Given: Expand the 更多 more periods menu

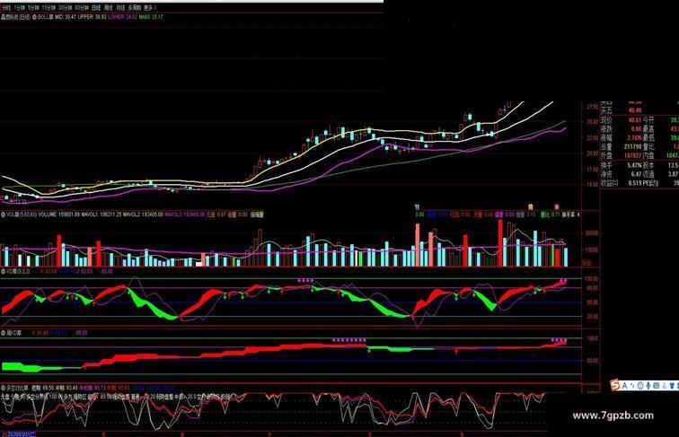Looking at the screenshot, I should click(150, 8).
